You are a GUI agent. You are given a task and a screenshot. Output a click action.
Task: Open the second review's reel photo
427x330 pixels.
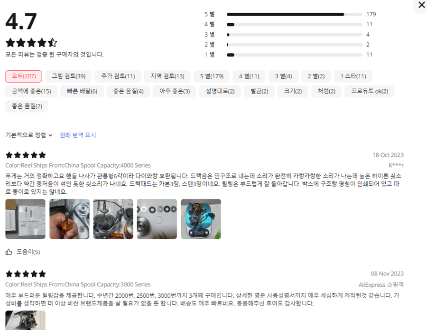point(25,320)
